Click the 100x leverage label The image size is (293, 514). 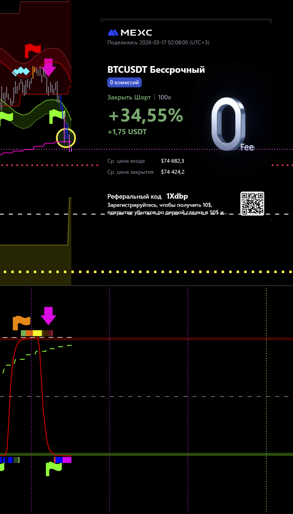164,97
